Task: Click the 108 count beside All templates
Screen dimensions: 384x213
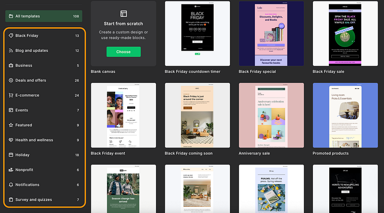Action: (x=76, y=16)
